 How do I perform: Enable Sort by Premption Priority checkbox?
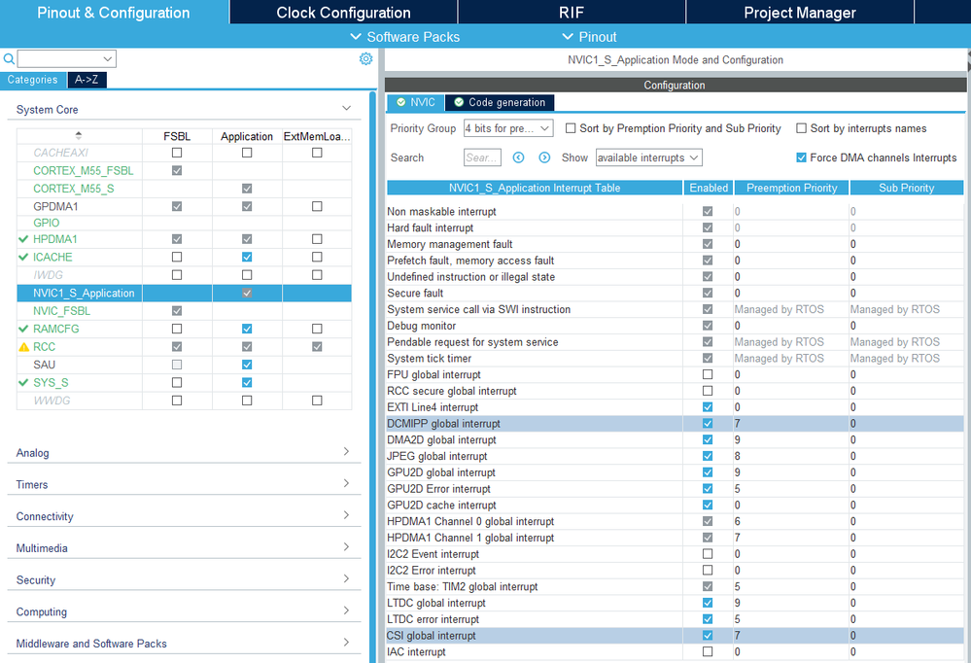(571, 128)
